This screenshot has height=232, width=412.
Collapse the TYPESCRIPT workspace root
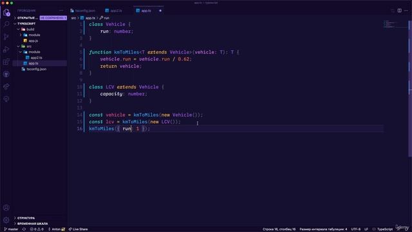(15, 24)
